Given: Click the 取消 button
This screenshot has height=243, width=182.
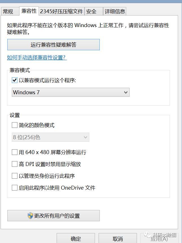Looking at the screenshot, I should [118, 239].
